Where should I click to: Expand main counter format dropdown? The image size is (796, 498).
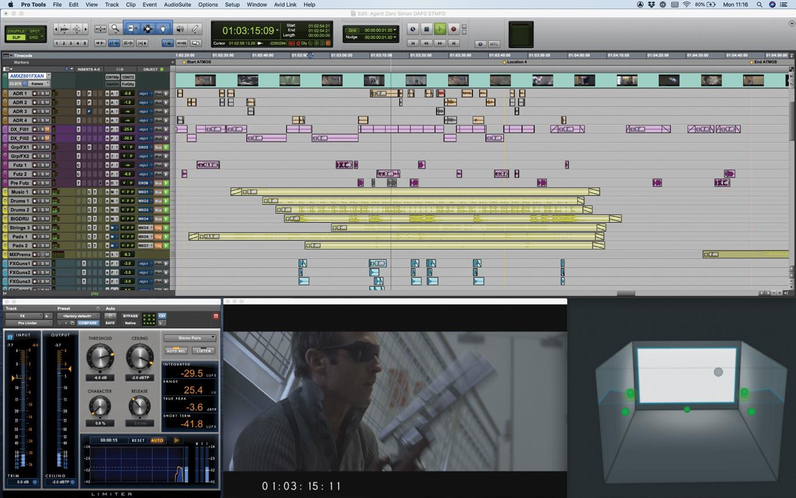277,31
